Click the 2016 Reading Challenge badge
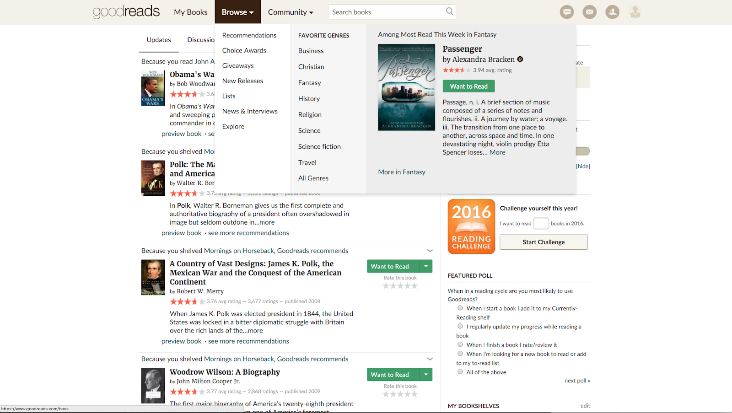The width and height of the screenshot is (732, 413). (x=471, y=226)
